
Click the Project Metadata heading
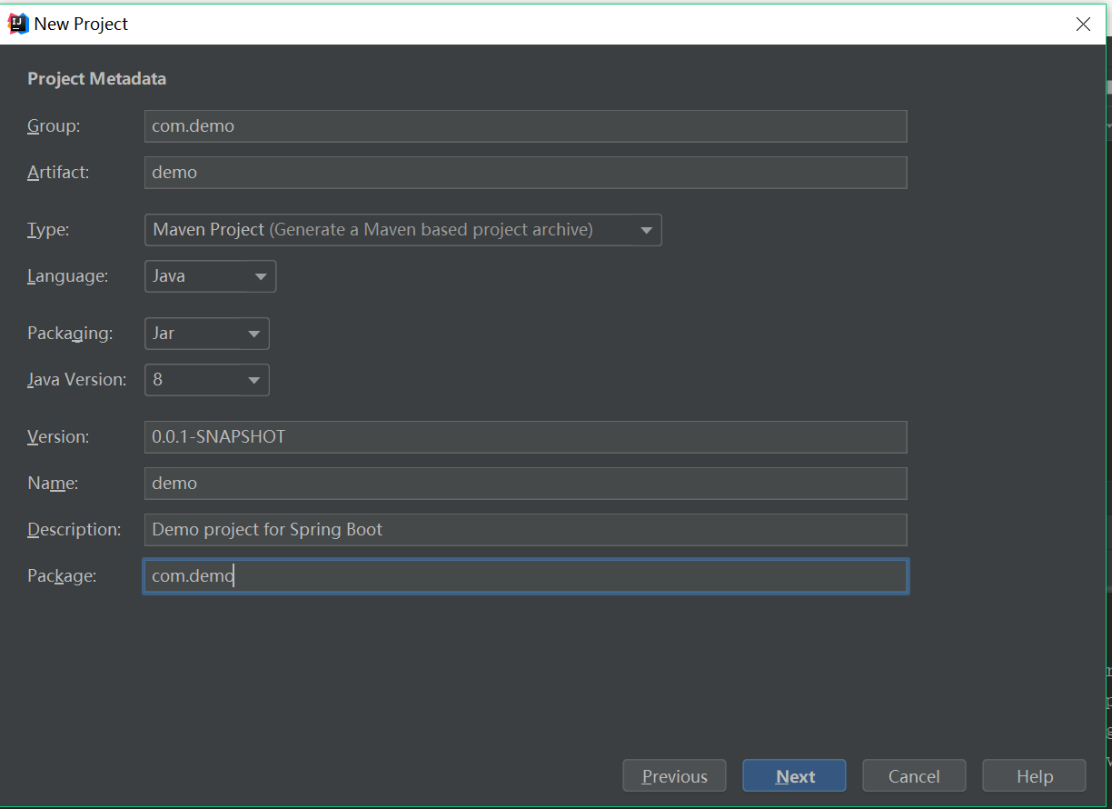pos(96,79)
